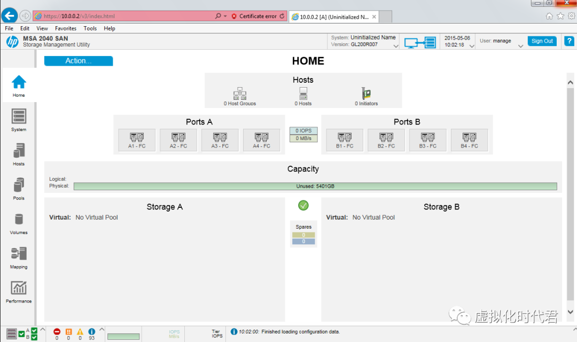This screenshot has height=342, width=577.
Task: Open the Tools menu
Action: [90, 28]
